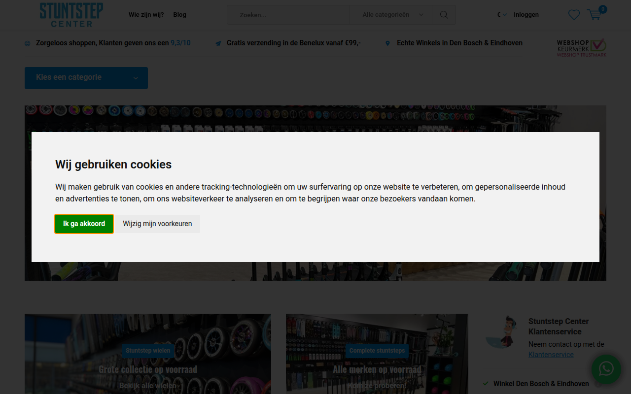Image resolution: width=631 pixels, height=394 pixels.
Task: Open the Alle categorieën dropdown
Action: coord(392,15)
